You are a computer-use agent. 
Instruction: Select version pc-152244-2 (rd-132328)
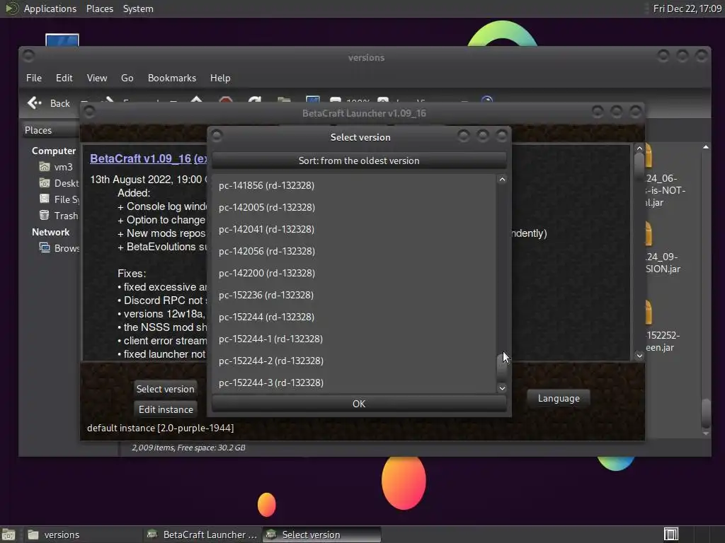[354, 361]
